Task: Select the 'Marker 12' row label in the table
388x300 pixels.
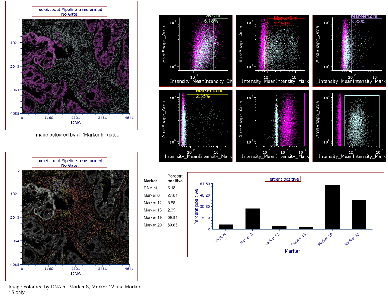Action: 152,203
